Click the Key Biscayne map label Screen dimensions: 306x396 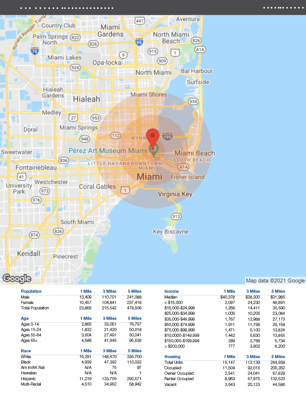click(x=171, y=232)
